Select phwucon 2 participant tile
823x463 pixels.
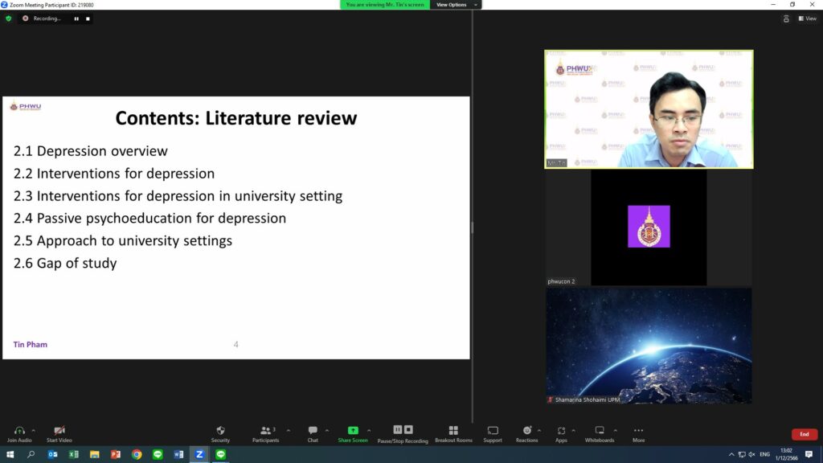click(x=649, y=227)
